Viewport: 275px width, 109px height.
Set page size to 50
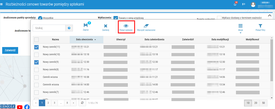(x=263, y=103)
